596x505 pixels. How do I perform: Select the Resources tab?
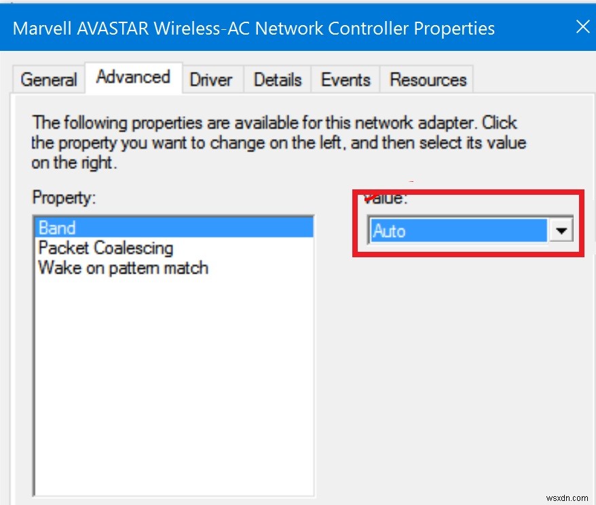click(x=427, y=79)
